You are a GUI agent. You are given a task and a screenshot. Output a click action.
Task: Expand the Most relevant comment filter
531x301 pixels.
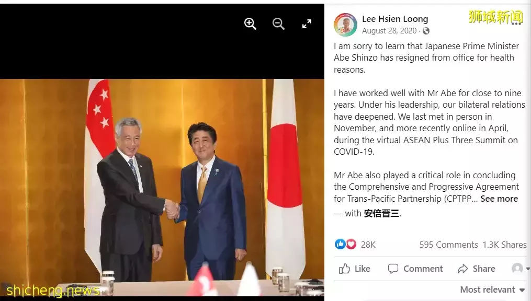pyautogui.click(x=492, y=290)
